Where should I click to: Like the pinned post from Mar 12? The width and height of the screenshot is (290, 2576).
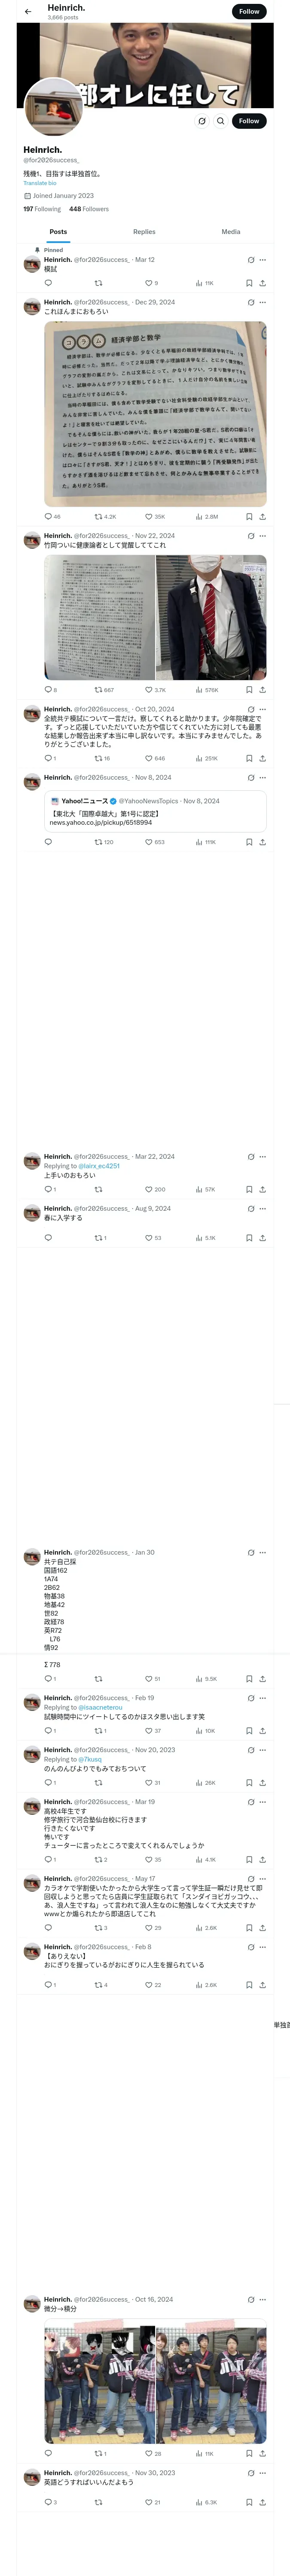(150, 283)
